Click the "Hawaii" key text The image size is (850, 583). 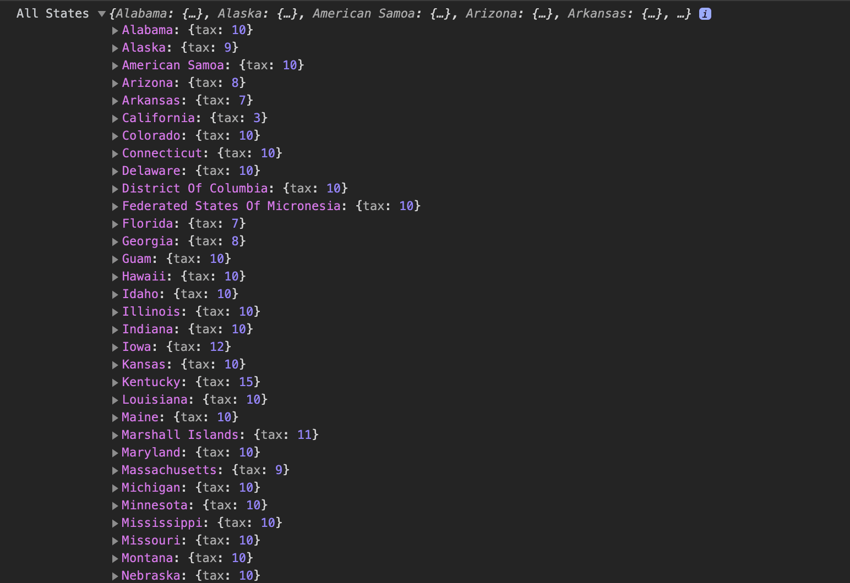tap(144, 276)
